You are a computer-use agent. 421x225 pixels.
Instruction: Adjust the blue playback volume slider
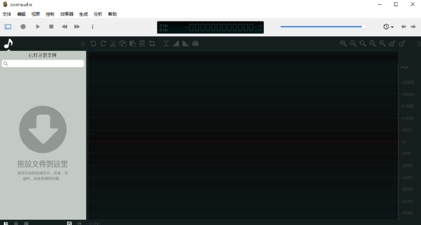tap(323, 27)
